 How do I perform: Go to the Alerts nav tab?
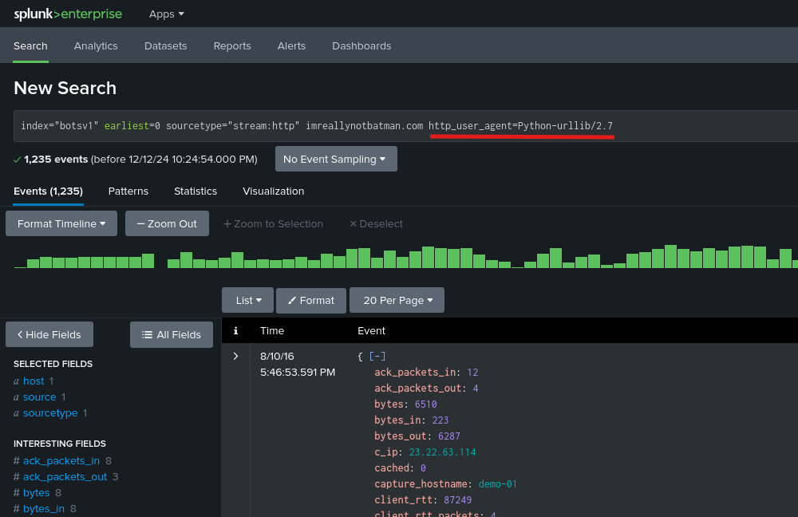[x=291, y=45]
